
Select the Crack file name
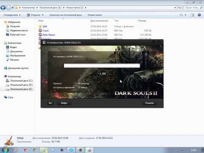45,31
